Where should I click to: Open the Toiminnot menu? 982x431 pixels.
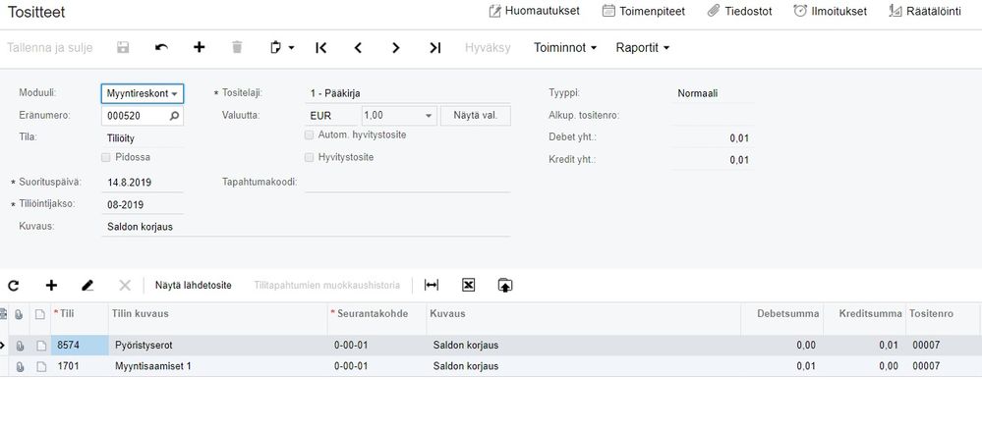[565, 47]
